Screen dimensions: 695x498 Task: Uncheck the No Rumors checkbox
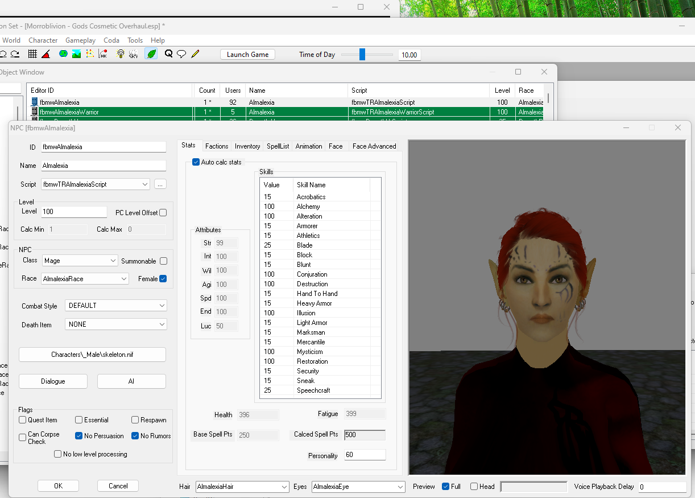coord(135,436)
